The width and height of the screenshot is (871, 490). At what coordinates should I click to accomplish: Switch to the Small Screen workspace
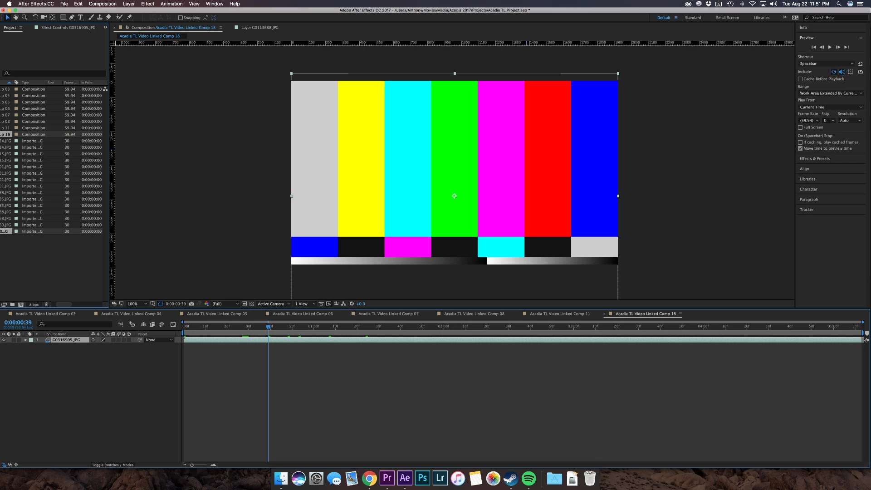tap(727, 18)
